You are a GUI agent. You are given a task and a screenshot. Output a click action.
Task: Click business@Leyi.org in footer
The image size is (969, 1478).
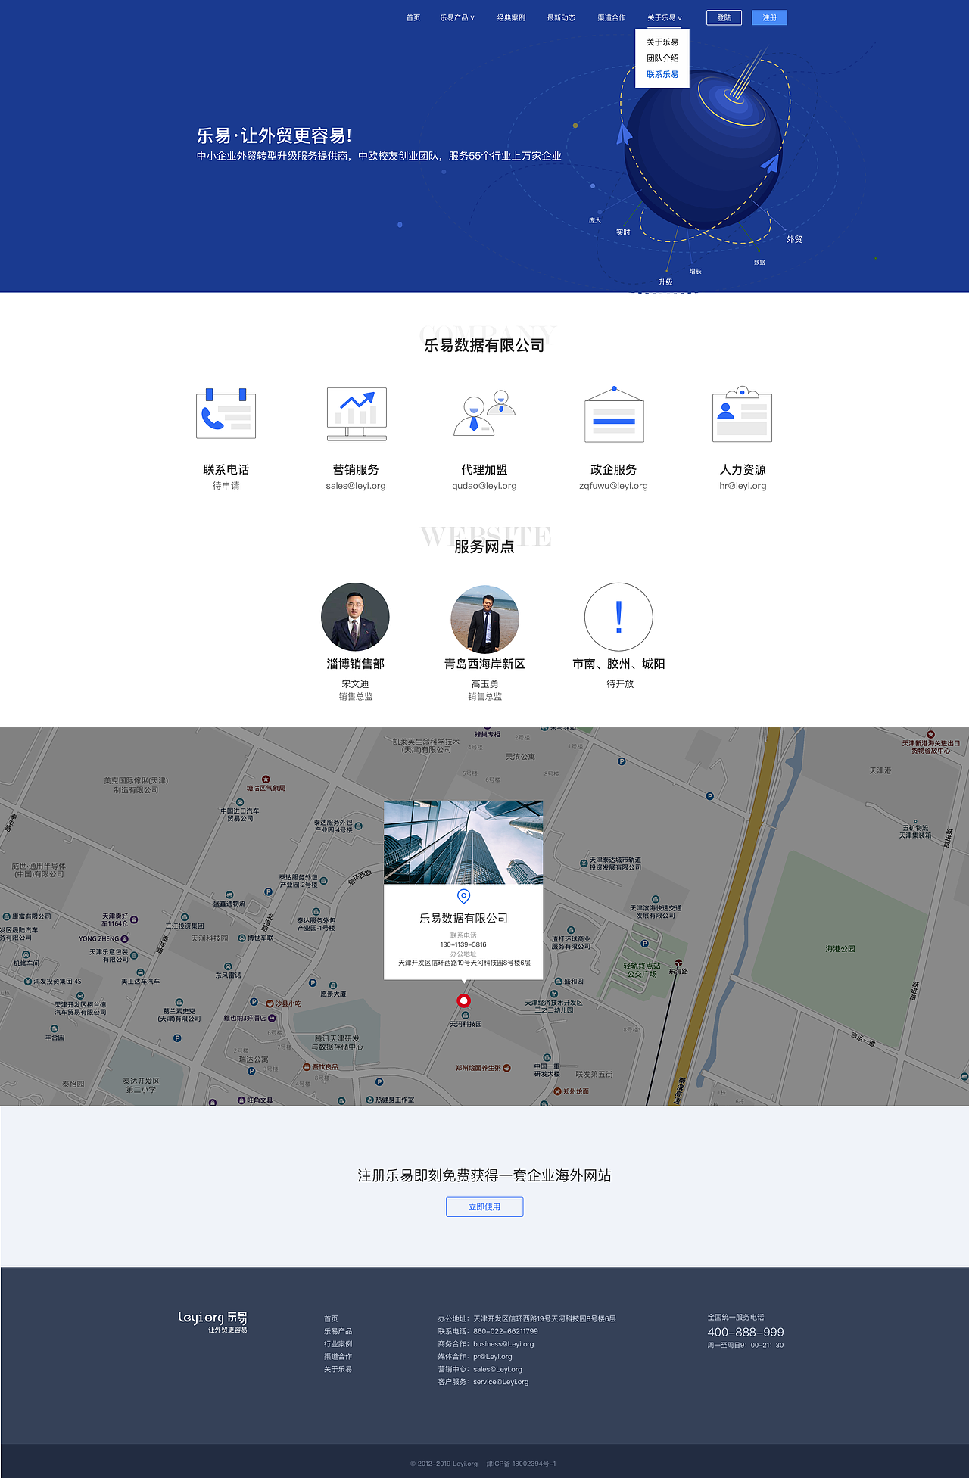(x=503, y=1344)
